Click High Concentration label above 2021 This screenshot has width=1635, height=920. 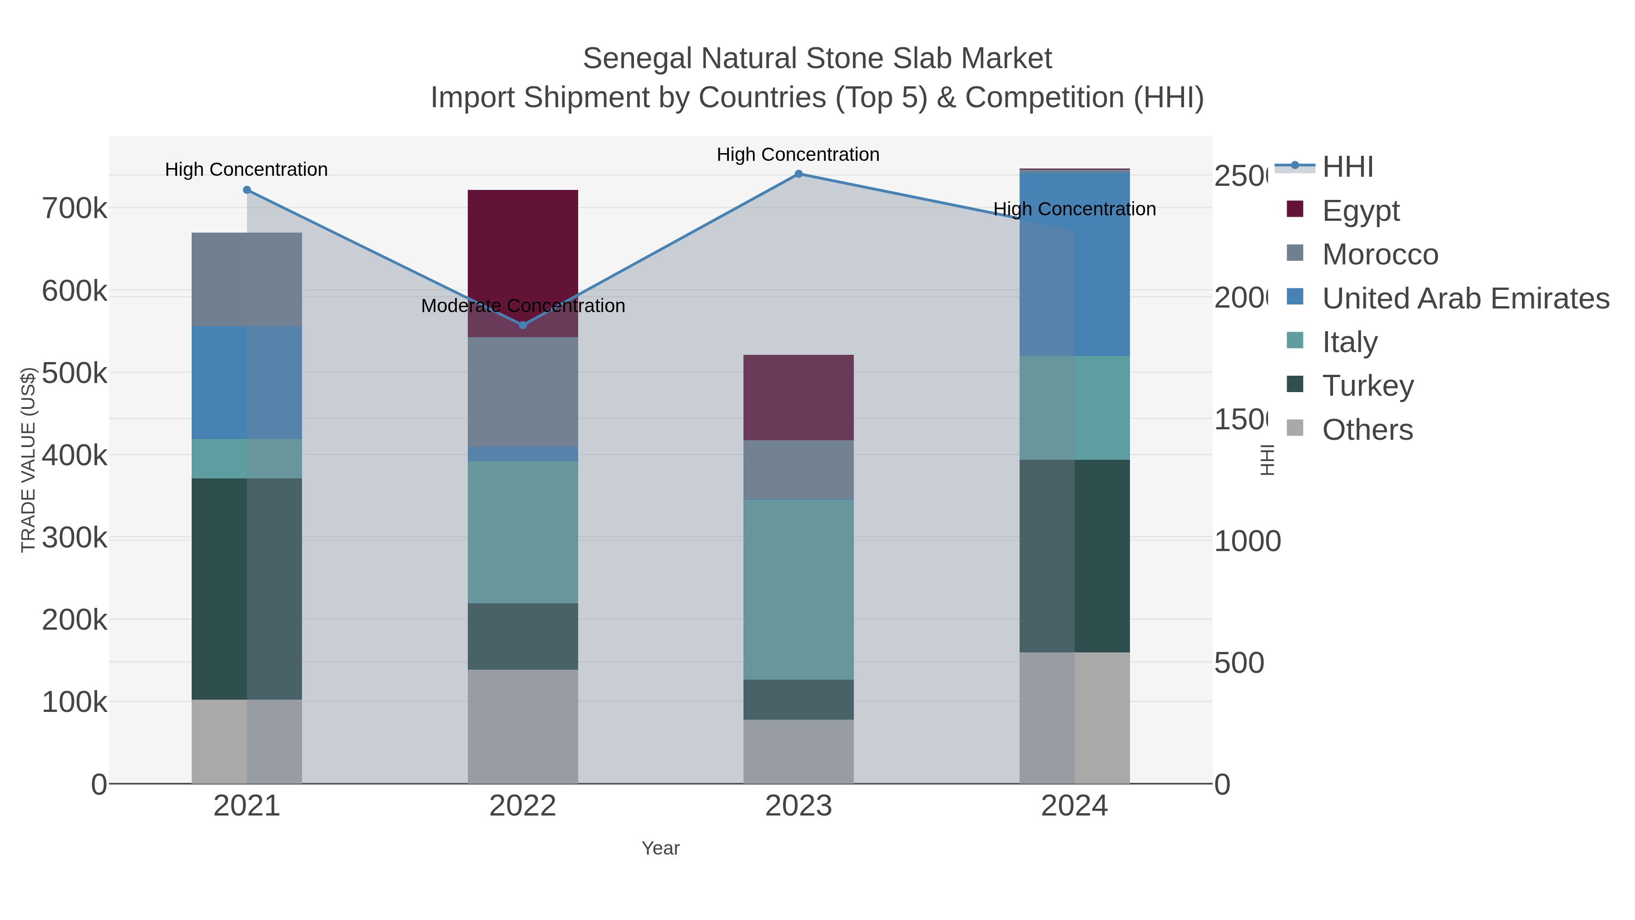[246, 169]
